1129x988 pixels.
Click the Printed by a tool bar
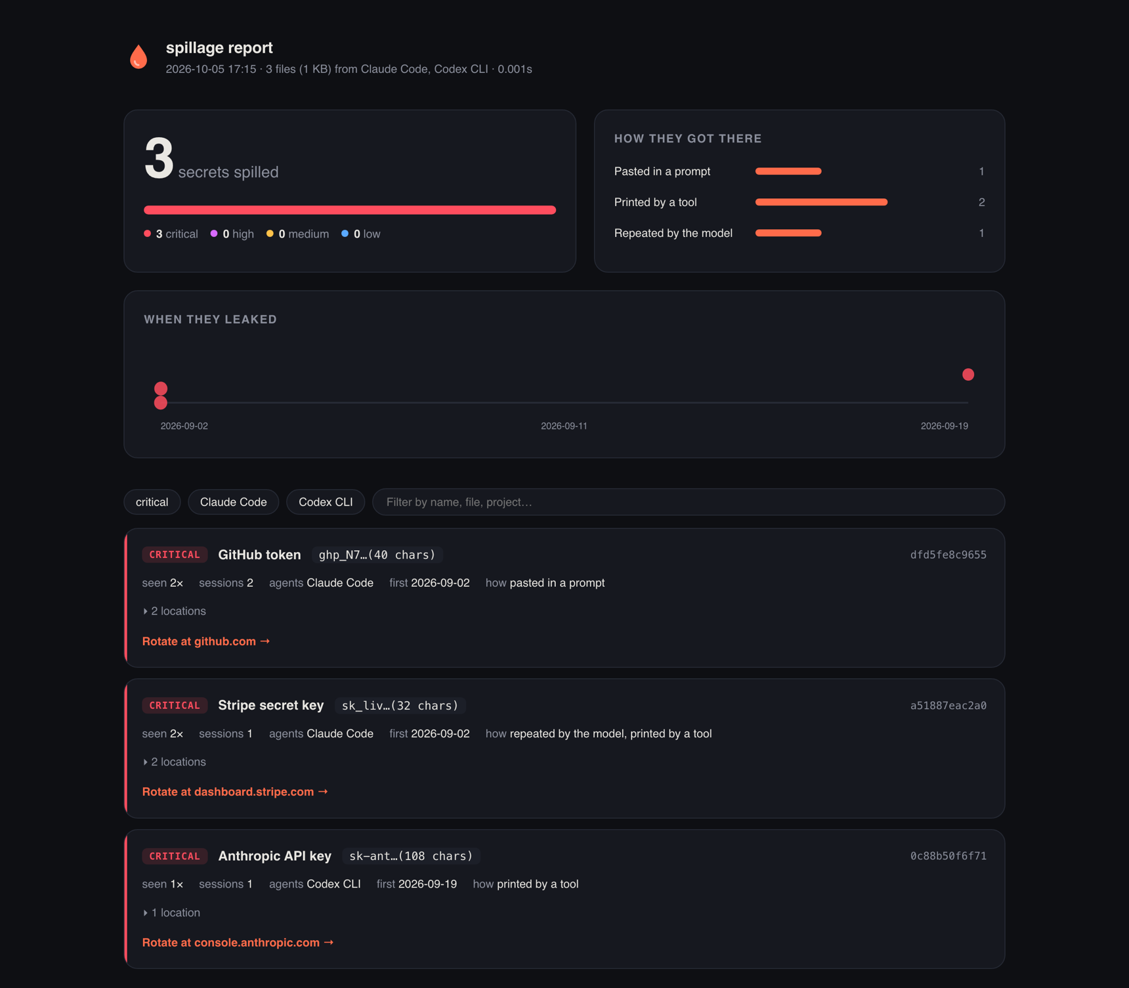click(821, 202)
